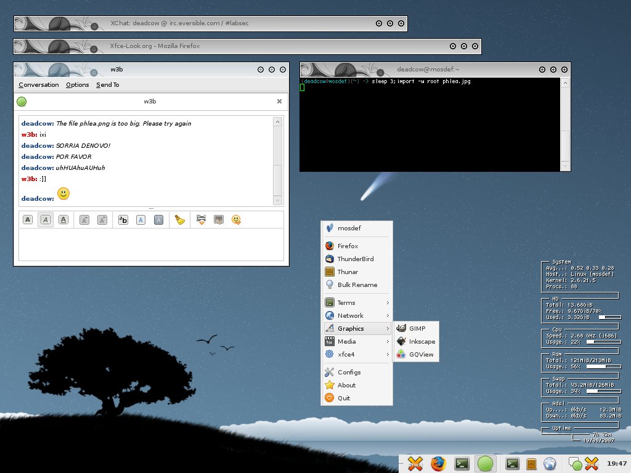The width and height of the screenshot is (631, 473).
Task: Toggle bold text formatting in chat toolbar
Action: click(27, 220)
